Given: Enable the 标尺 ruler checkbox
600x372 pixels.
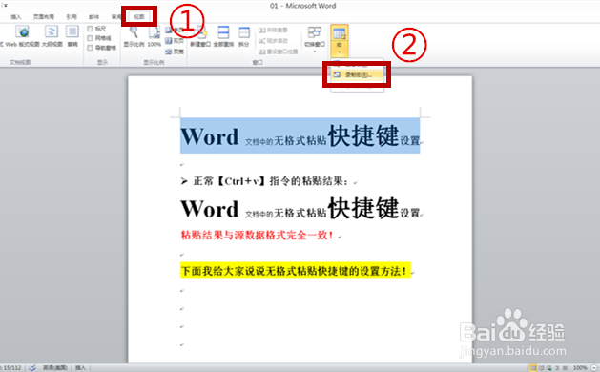Looking at the screenshot, I should click(91, 29).
